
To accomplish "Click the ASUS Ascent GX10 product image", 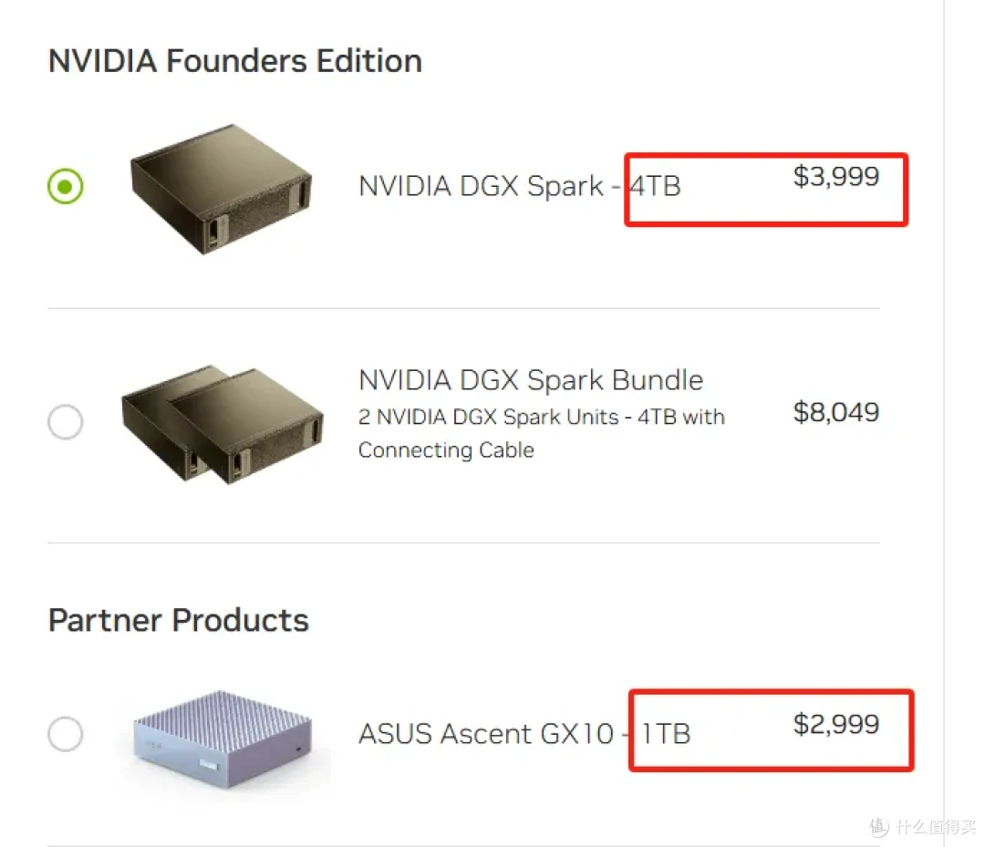I will click(x=223, y=739).
